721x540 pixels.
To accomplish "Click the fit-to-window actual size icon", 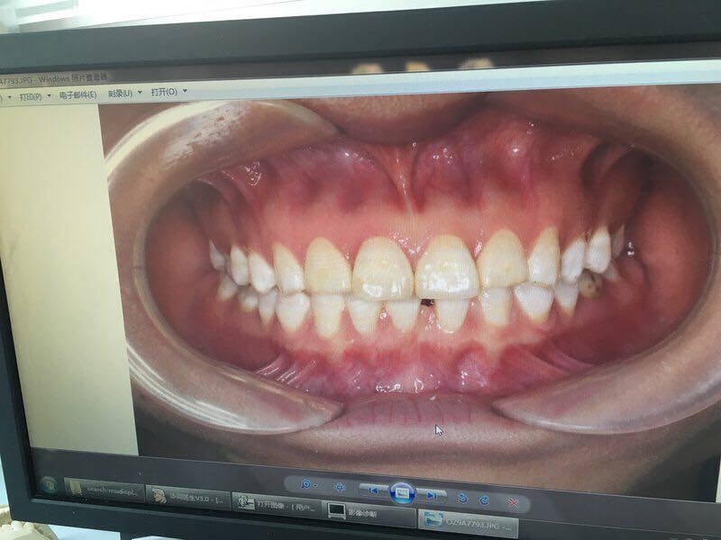I will pyautogui.click(x=340, y=488).
